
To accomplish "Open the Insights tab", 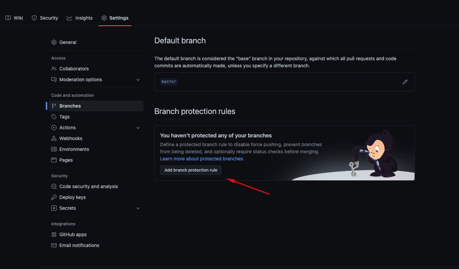I will 80,18.
